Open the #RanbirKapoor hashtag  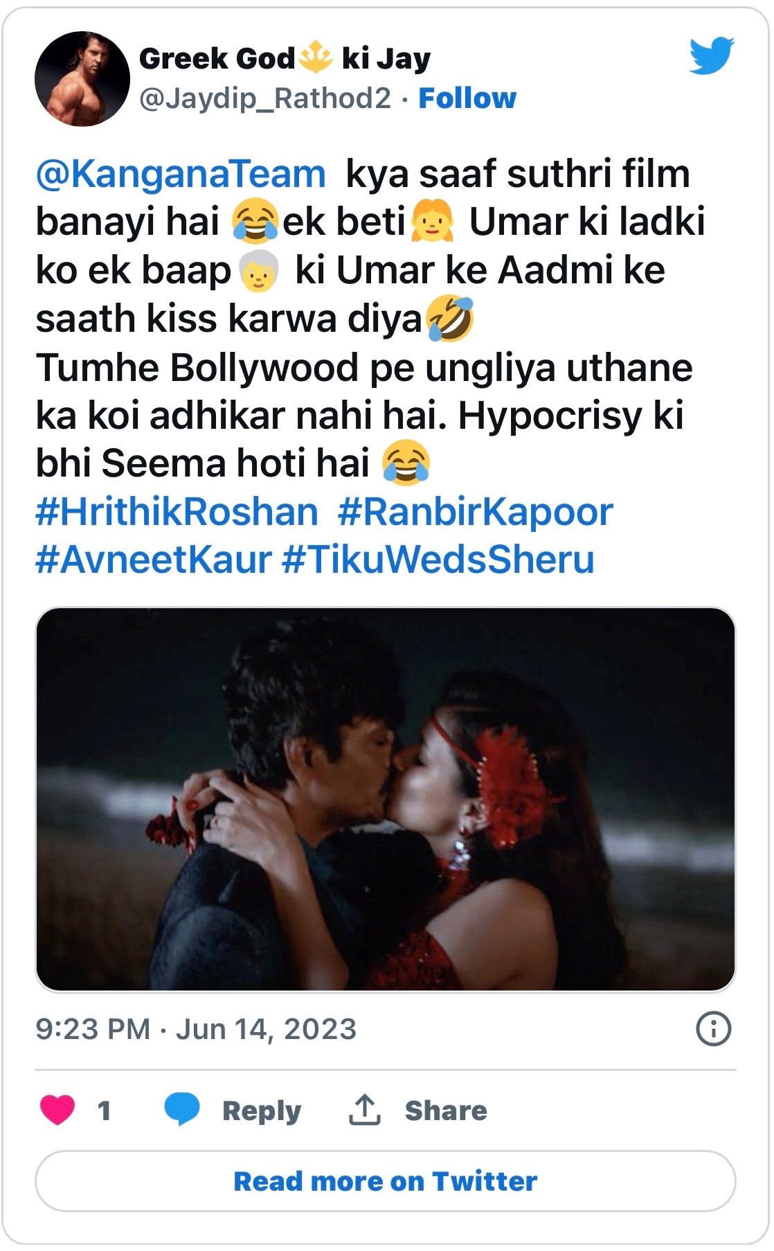point(476,512)
